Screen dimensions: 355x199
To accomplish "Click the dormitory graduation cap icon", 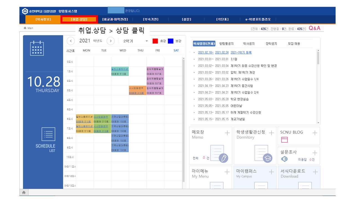I will [263, 154].
